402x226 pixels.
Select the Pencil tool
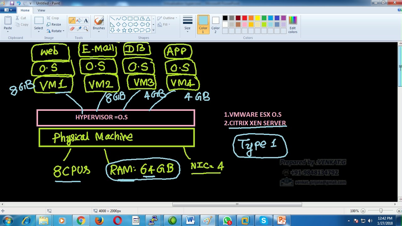point(72,21)
